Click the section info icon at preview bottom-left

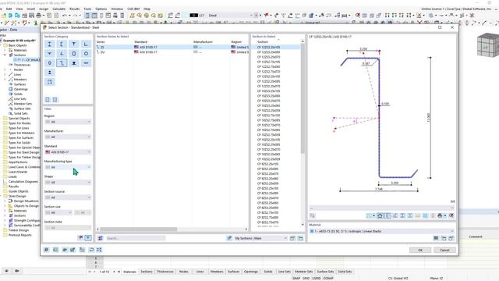click(x=312, y=215)
